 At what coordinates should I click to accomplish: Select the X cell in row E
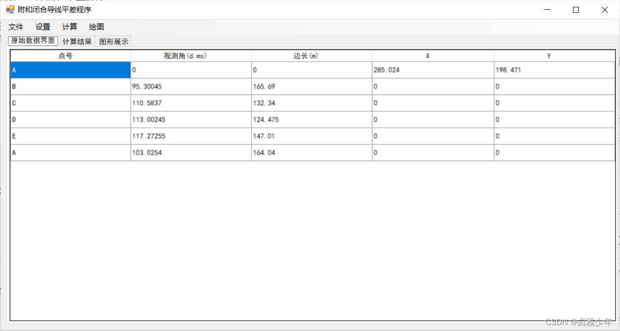click(x=433, y=137)
